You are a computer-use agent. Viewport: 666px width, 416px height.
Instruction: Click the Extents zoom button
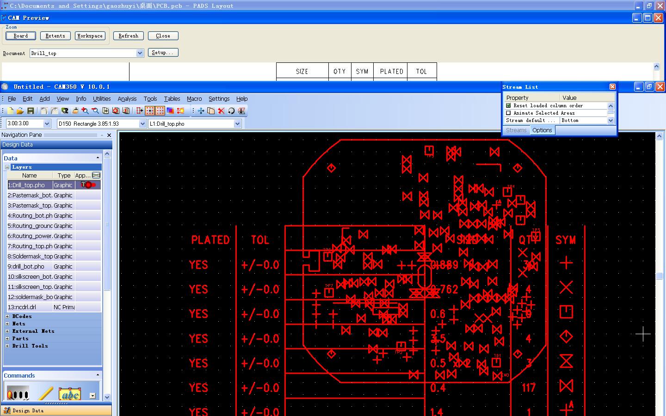click(55, 36)
